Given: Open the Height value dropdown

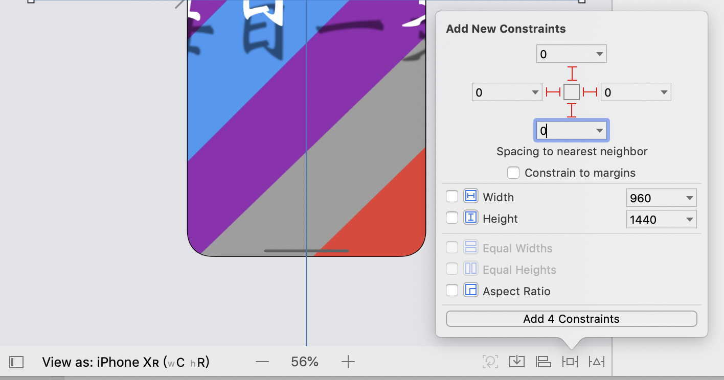Looking at the screenshot, I should click(x=689, y=220).
